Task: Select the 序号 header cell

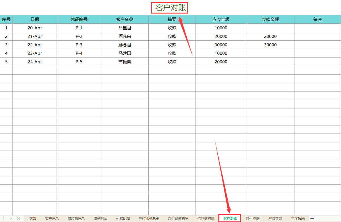Action: pos(6,19)
